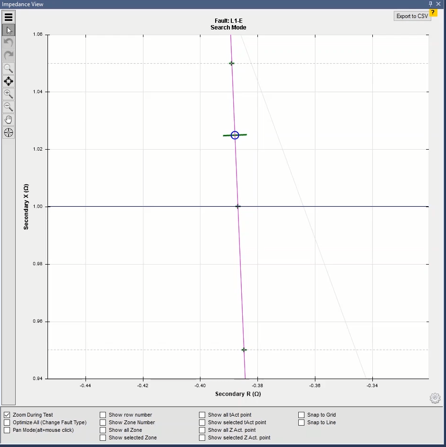Enable the Snap to Grid checkbox
Screen dimensions: 446x447
click(302, 415)
